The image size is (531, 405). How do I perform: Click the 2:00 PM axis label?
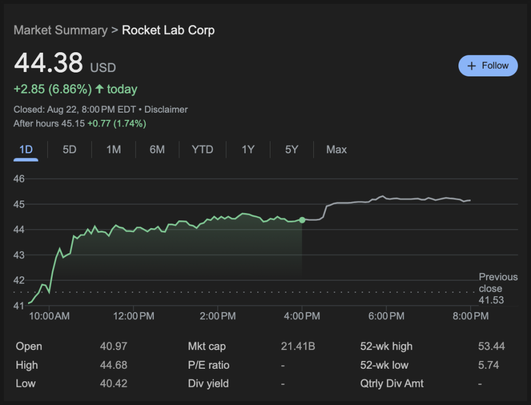click(218, 317)
